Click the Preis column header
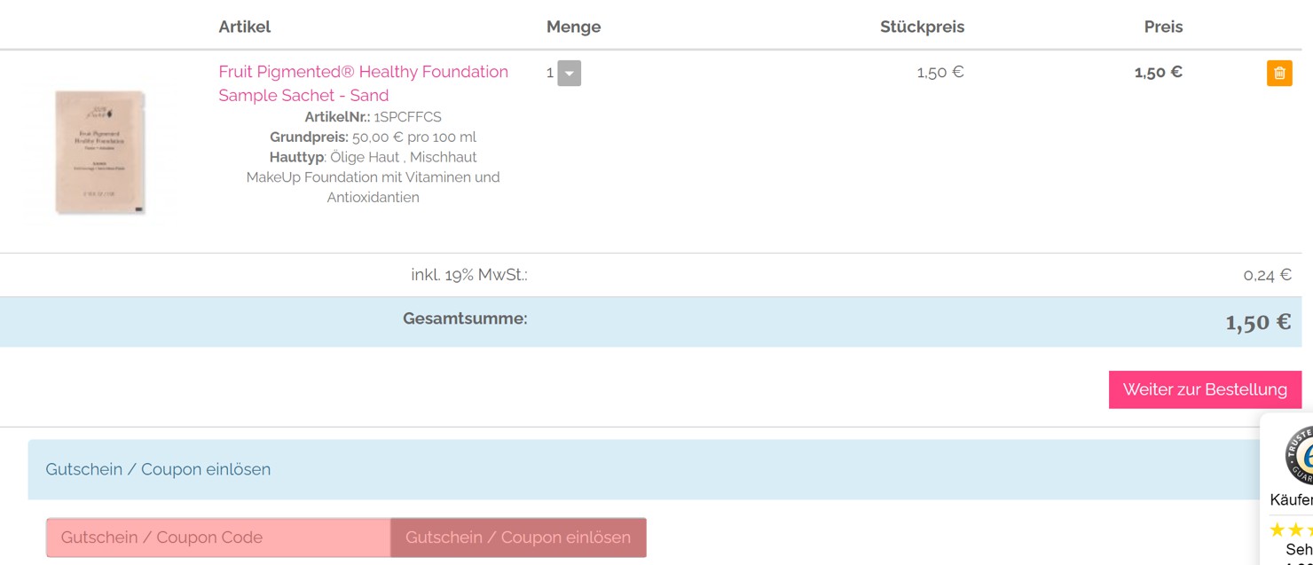Viewport: 1313px width, 565px height. (x=1163, y=27)
